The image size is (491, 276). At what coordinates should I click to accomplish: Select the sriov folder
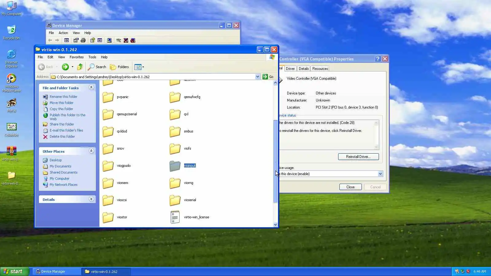[114, 148]
